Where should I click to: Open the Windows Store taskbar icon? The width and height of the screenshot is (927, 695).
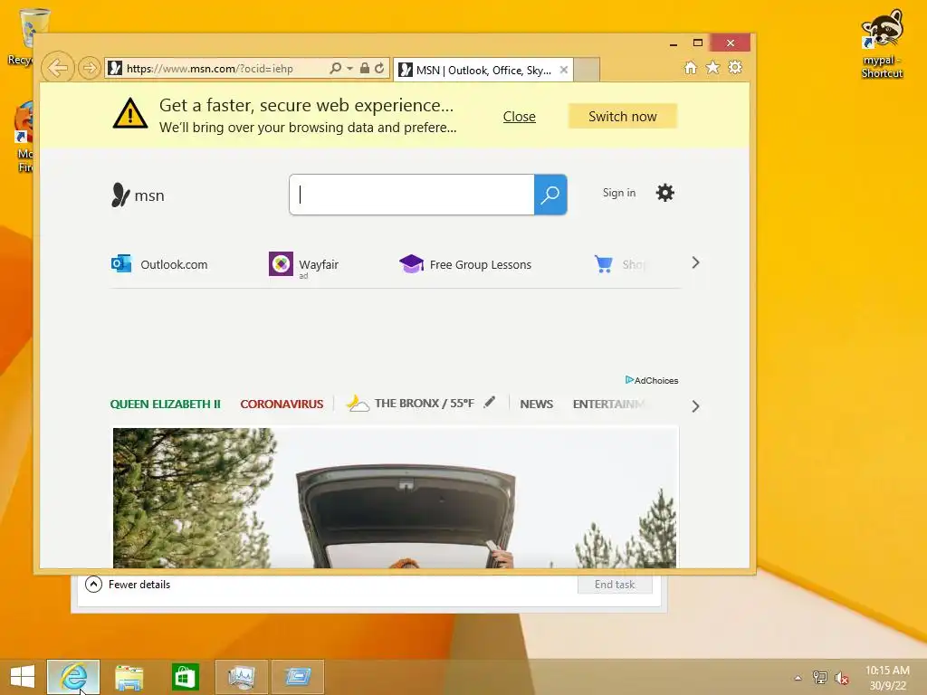(x=185, y=677)
